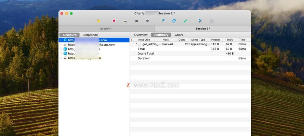Toggle breakpoints with the hexagon icon
Image resolution: width=304 pixels, height=136 pixels.
pyautogui.click(x=147, y=21)
